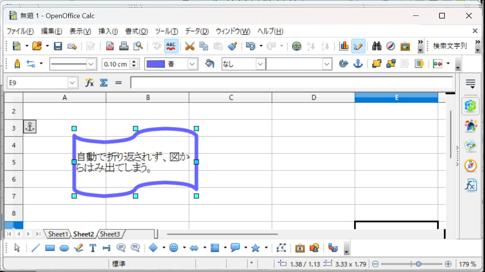Image resolution: width=485 pixels, height=272 pixels.
Task: Click the Alignment icon
Action: [x=438, y=64]
